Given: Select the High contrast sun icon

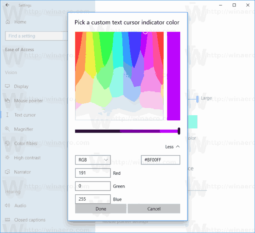Looking at the screenshot, I should 7,157.
